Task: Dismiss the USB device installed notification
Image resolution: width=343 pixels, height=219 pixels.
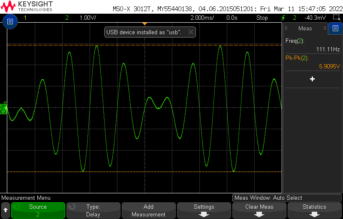Action: pyautogui.click(x=191, y=32)
